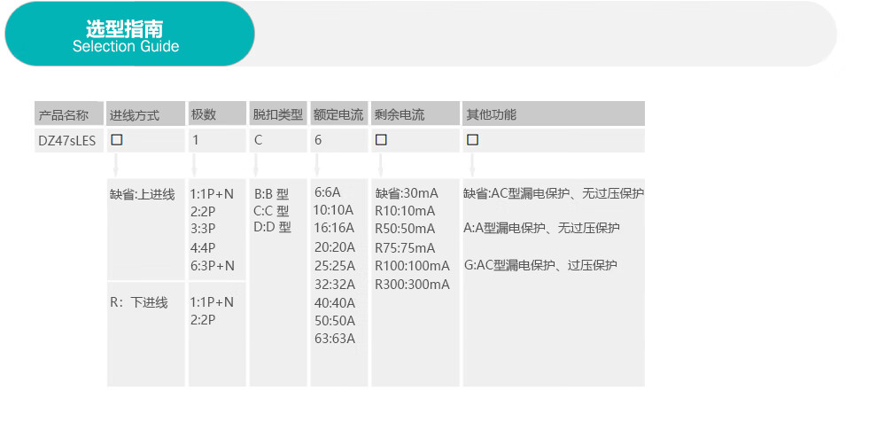Click the down arrow under the 剩余电流 box
Screen dimensions: 877x422
[x=381, y=164]
